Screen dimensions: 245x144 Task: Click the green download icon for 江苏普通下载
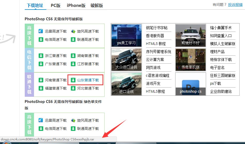point(73,64)
